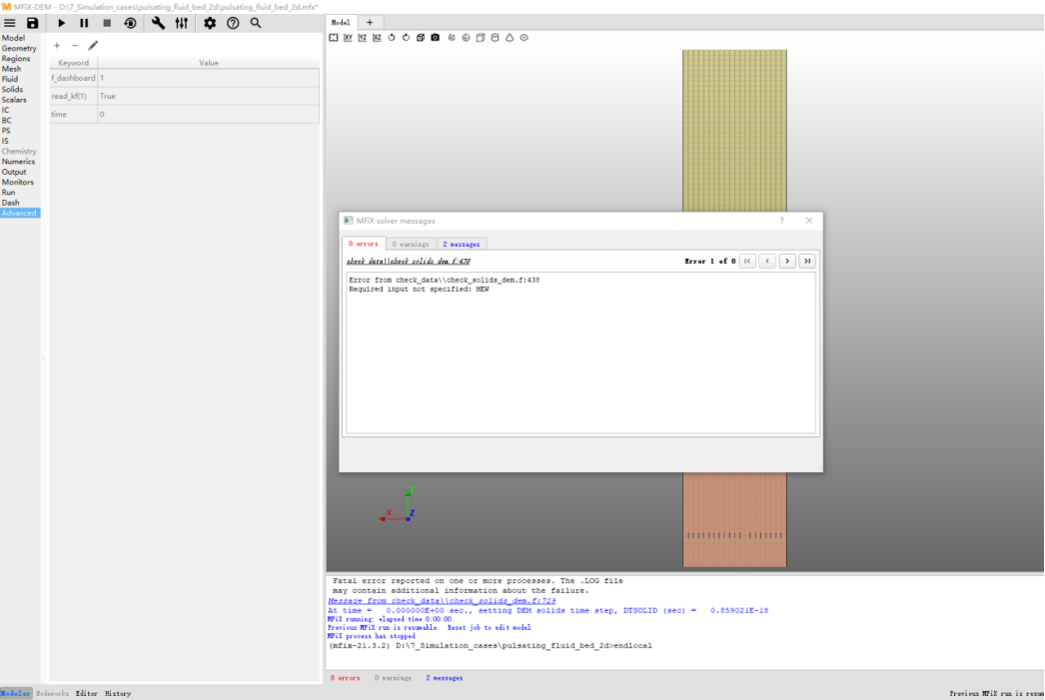Click the last oval icon in the view toolbar
This screenshot has width=1045, height=700.
point(524,38)
